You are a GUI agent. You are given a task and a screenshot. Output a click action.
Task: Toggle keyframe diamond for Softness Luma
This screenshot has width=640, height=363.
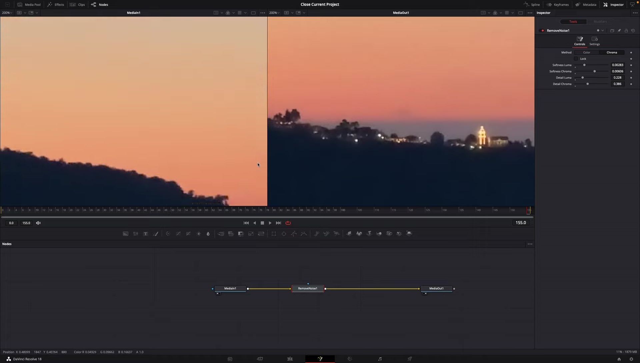tap(631, 65)
